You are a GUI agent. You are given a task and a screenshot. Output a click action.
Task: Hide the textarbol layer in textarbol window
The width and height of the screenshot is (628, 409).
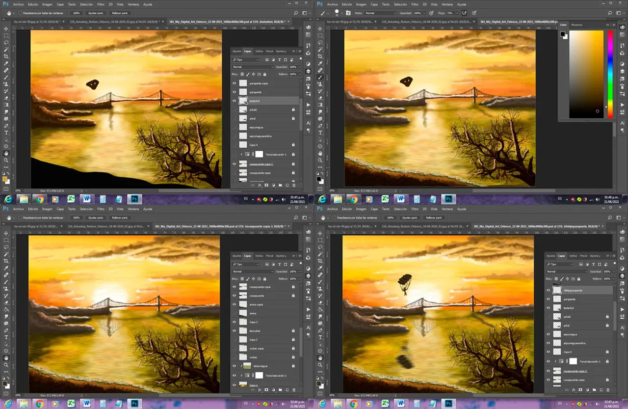coord(234,101)
